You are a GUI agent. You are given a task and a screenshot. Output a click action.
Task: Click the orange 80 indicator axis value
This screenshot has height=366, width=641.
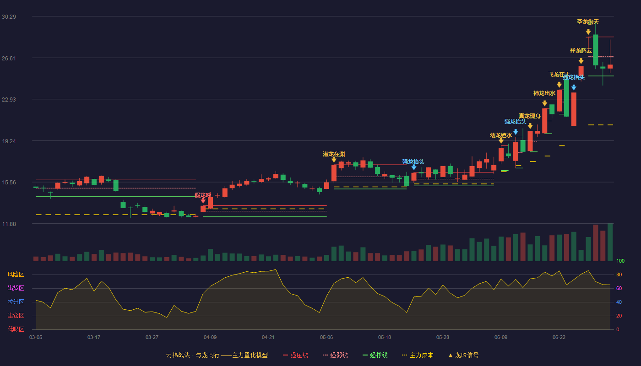pyautogui.click(x=619, y=274)
